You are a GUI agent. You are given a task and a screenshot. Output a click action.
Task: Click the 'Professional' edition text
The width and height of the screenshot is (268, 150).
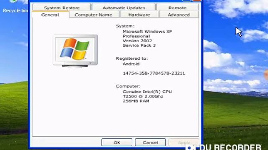[x=136, y=36]
